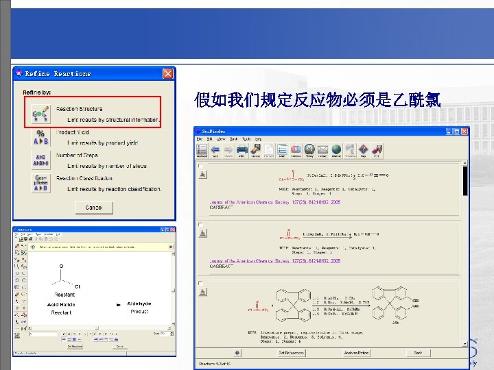Click the microscope icon of second reaction
Viewport: 494px width, 370px height.
coord(202,233)
